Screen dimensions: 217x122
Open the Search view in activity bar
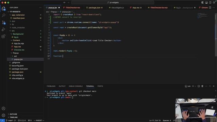(x=3, y=15)
